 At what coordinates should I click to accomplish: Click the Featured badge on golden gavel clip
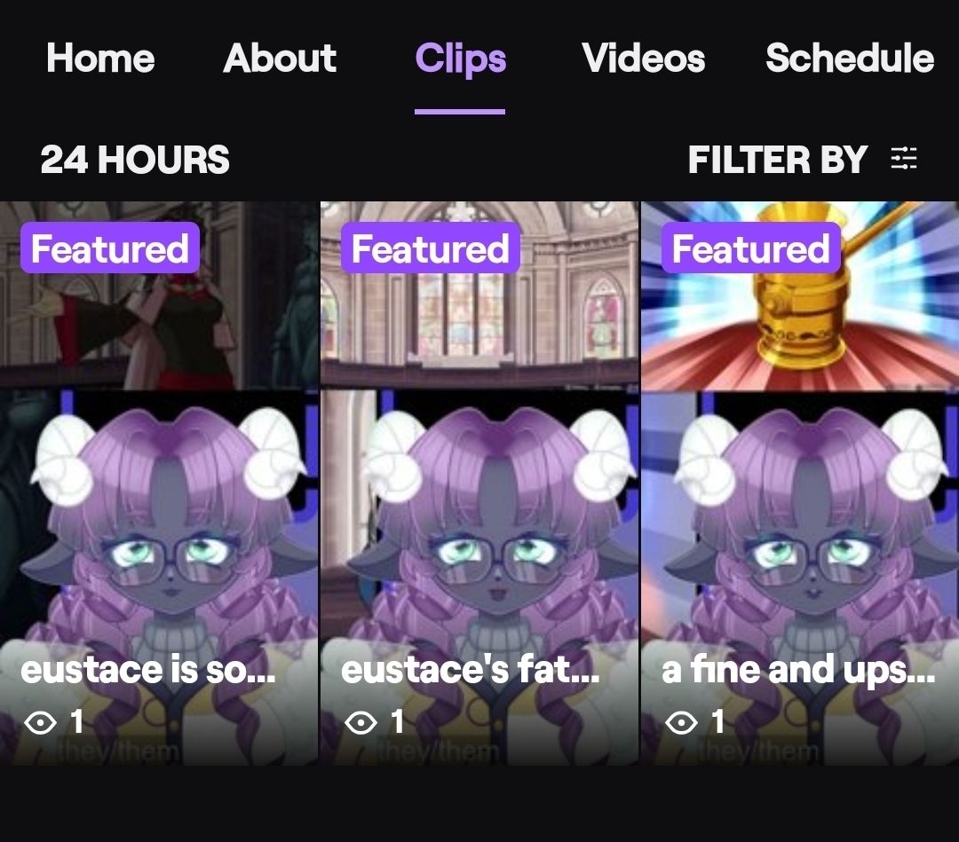pos(751,248)
